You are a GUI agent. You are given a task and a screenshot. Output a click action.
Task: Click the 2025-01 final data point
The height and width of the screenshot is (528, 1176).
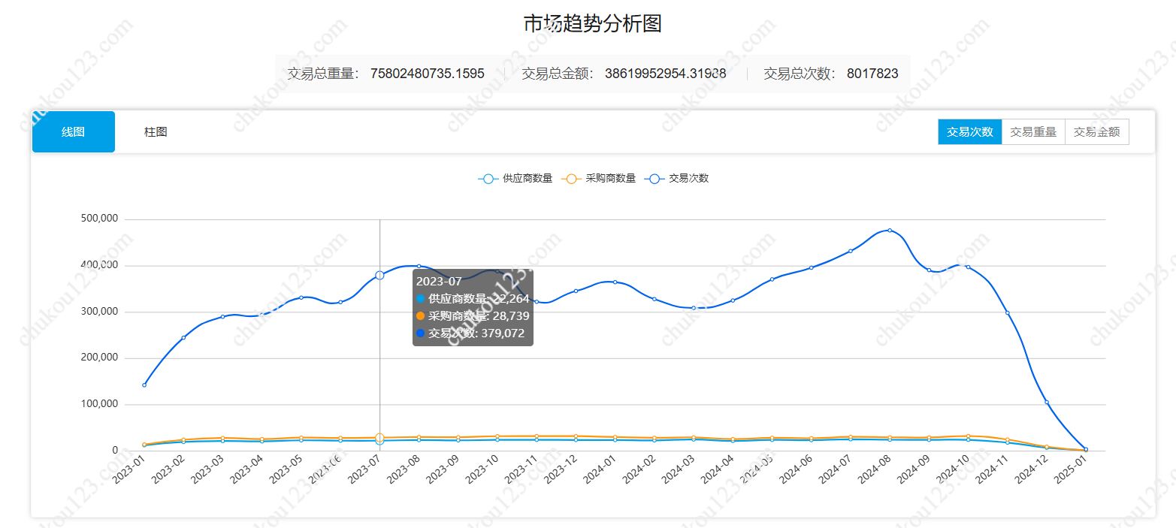pos(1086,450)
